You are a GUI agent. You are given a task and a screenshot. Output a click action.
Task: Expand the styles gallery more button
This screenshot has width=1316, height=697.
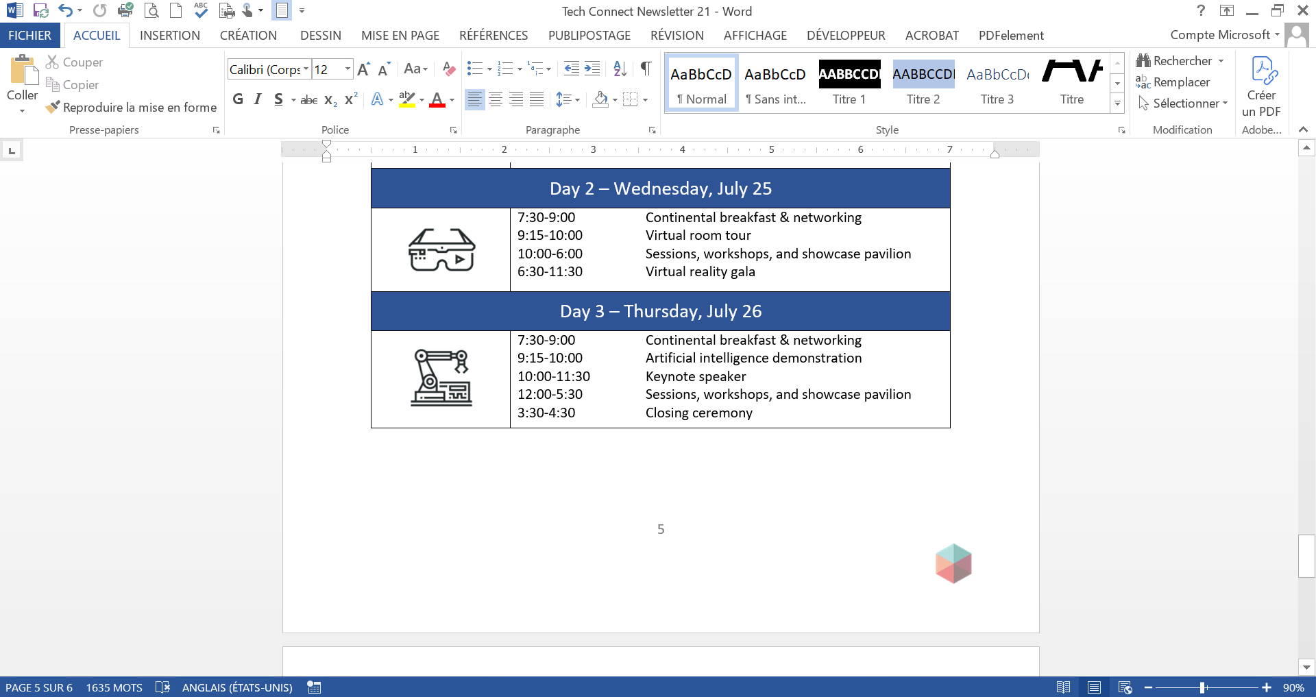(x=1117, y=103)
